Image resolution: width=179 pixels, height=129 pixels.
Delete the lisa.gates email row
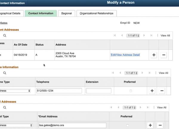tap(160, 125)
